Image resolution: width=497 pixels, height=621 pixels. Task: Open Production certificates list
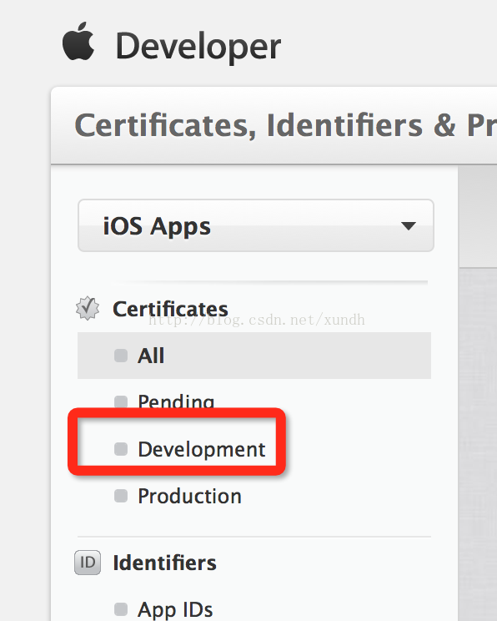click(189, 497)
